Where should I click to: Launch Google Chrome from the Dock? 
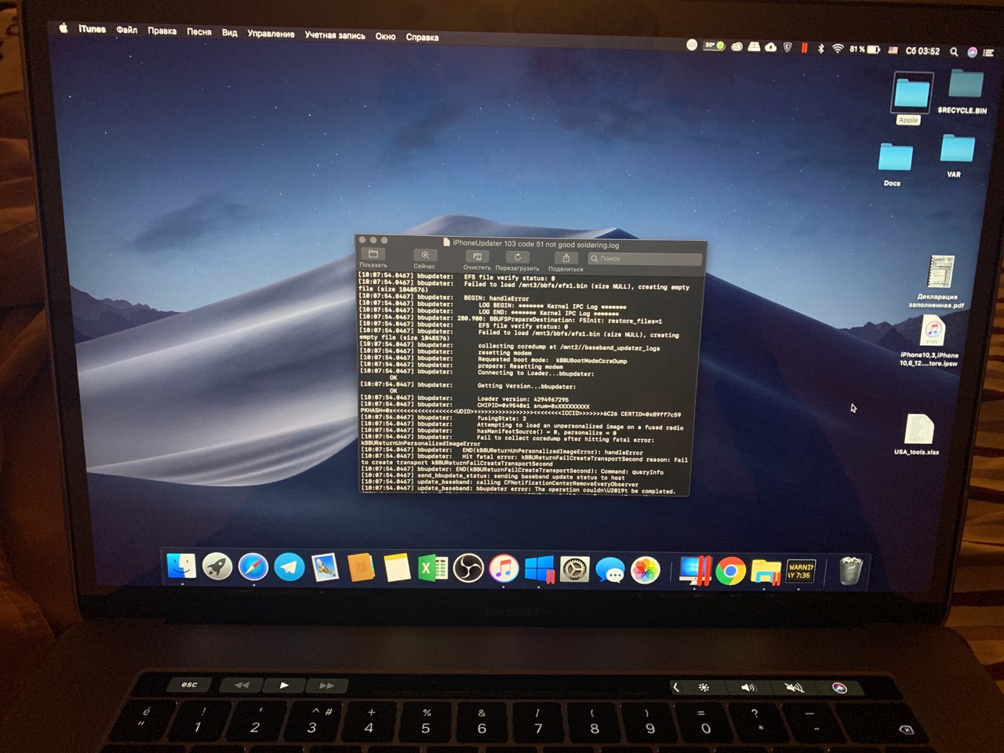(x=730, y=572)
